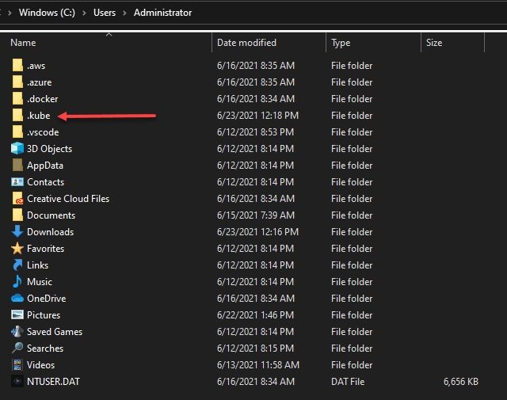This screenshot has width=507, height=400.
Task: Click the Videos folder icon
Action: coord(17,365)
